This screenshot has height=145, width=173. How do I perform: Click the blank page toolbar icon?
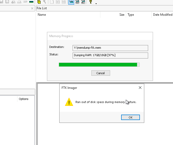click(x=52, y=2)
